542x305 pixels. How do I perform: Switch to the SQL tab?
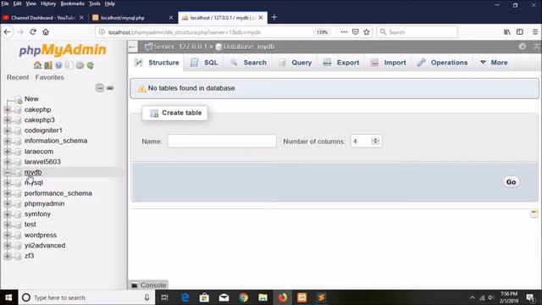point(204,63)
